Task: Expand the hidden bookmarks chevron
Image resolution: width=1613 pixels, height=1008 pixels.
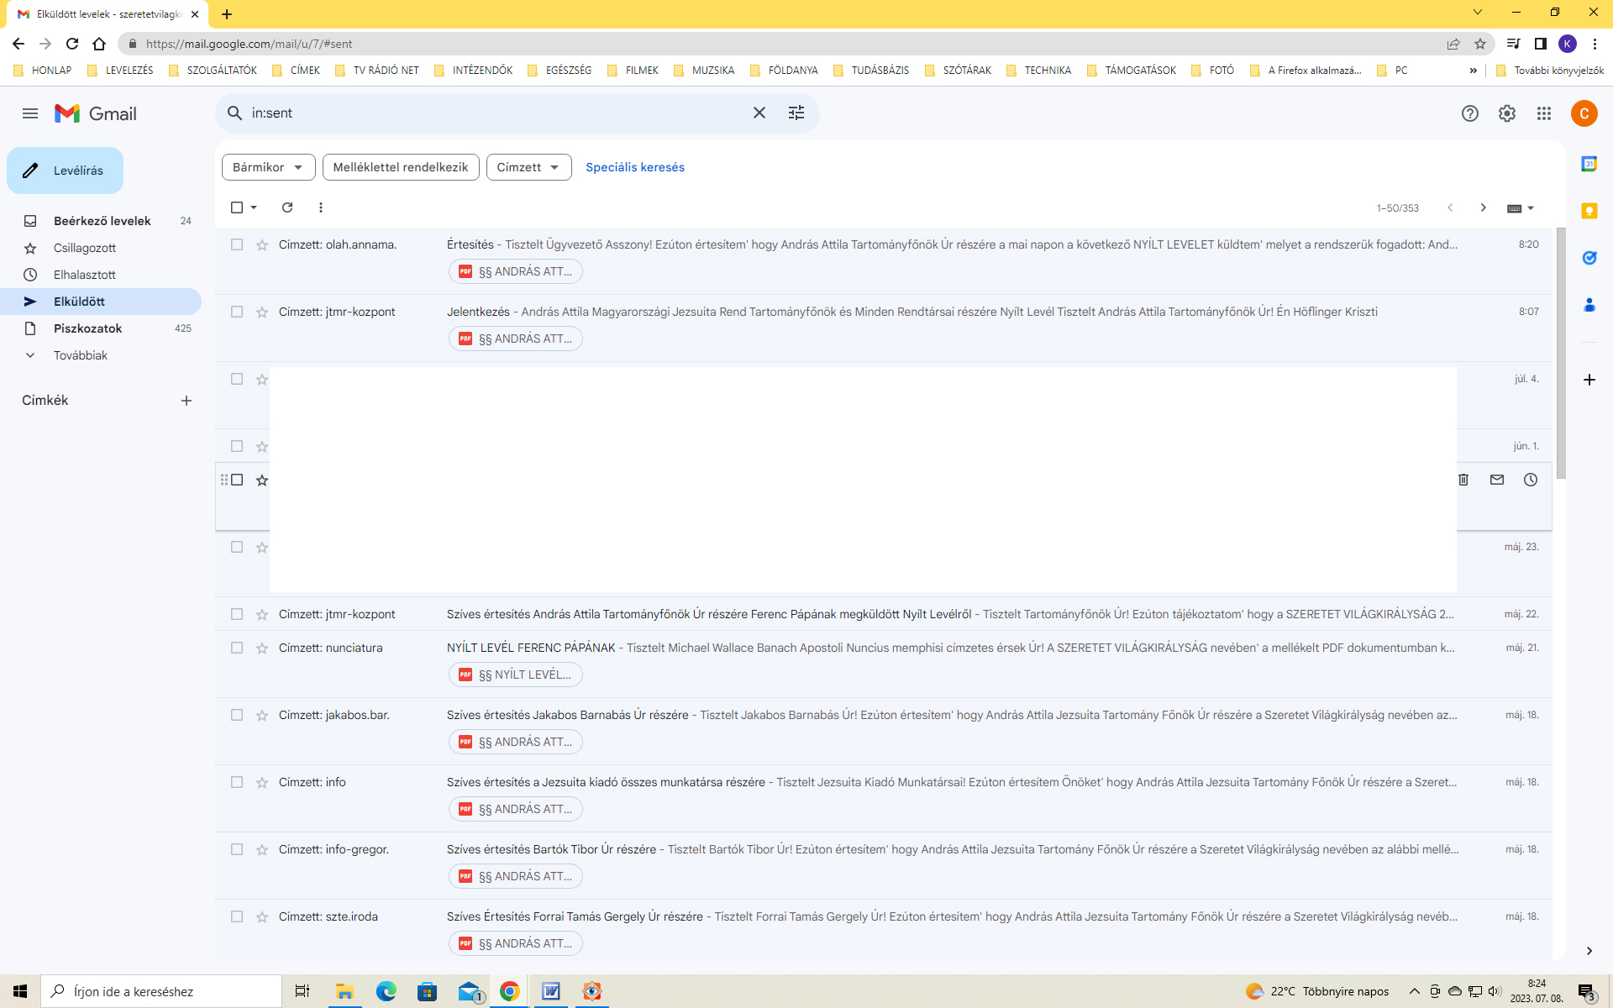Action: click(x=1473, y=71)
